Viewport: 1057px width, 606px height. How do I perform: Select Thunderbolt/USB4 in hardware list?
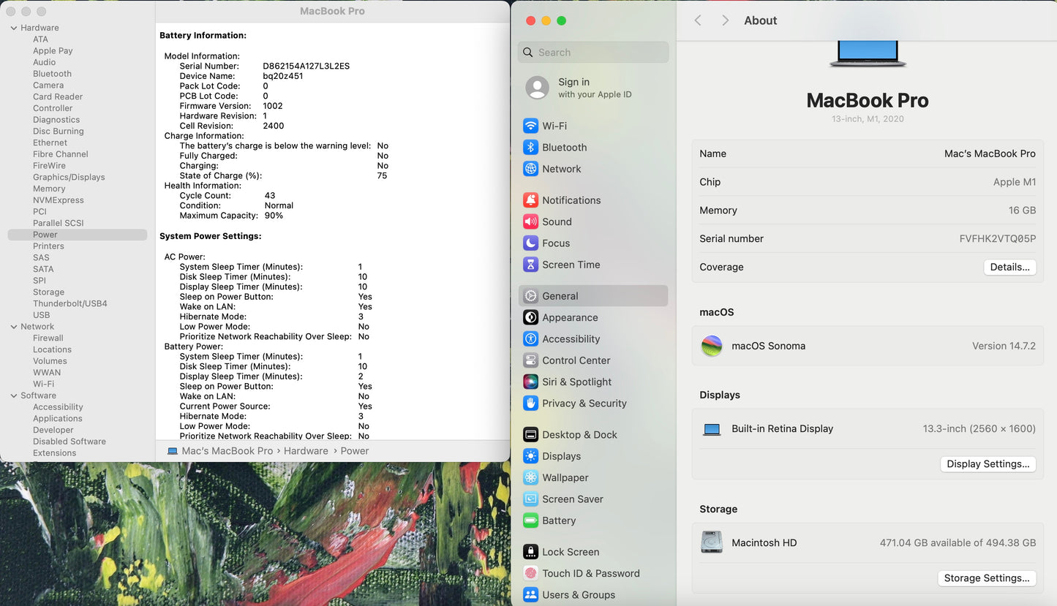69,303
